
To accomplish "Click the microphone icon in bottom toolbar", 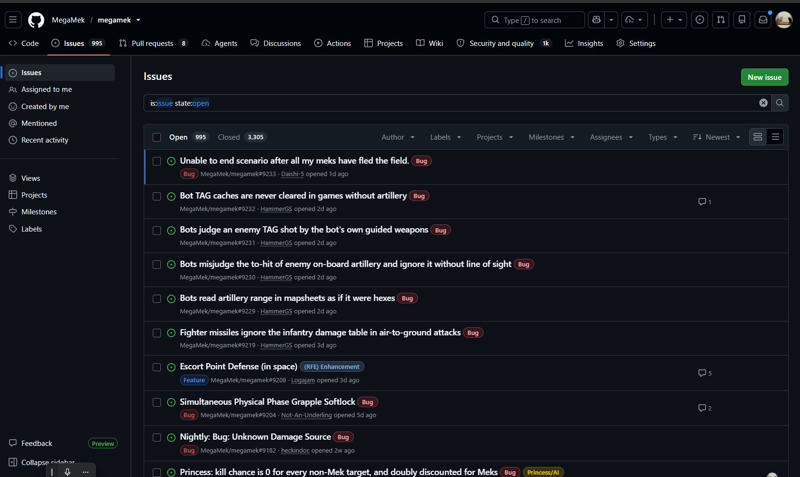I will point(68,472).
